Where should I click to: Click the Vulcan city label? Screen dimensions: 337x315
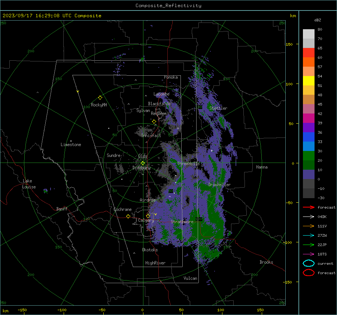[190, 278]
